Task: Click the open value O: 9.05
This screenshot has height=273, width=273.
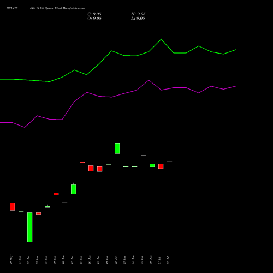Action: (94, 19)
